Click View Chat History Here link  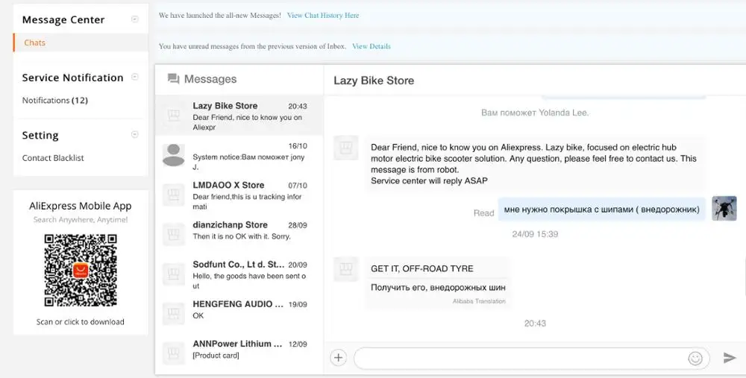323,15
